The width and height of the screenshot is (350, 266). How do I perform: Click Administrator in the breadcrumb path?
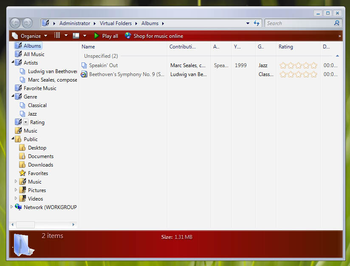coord(75,23)
